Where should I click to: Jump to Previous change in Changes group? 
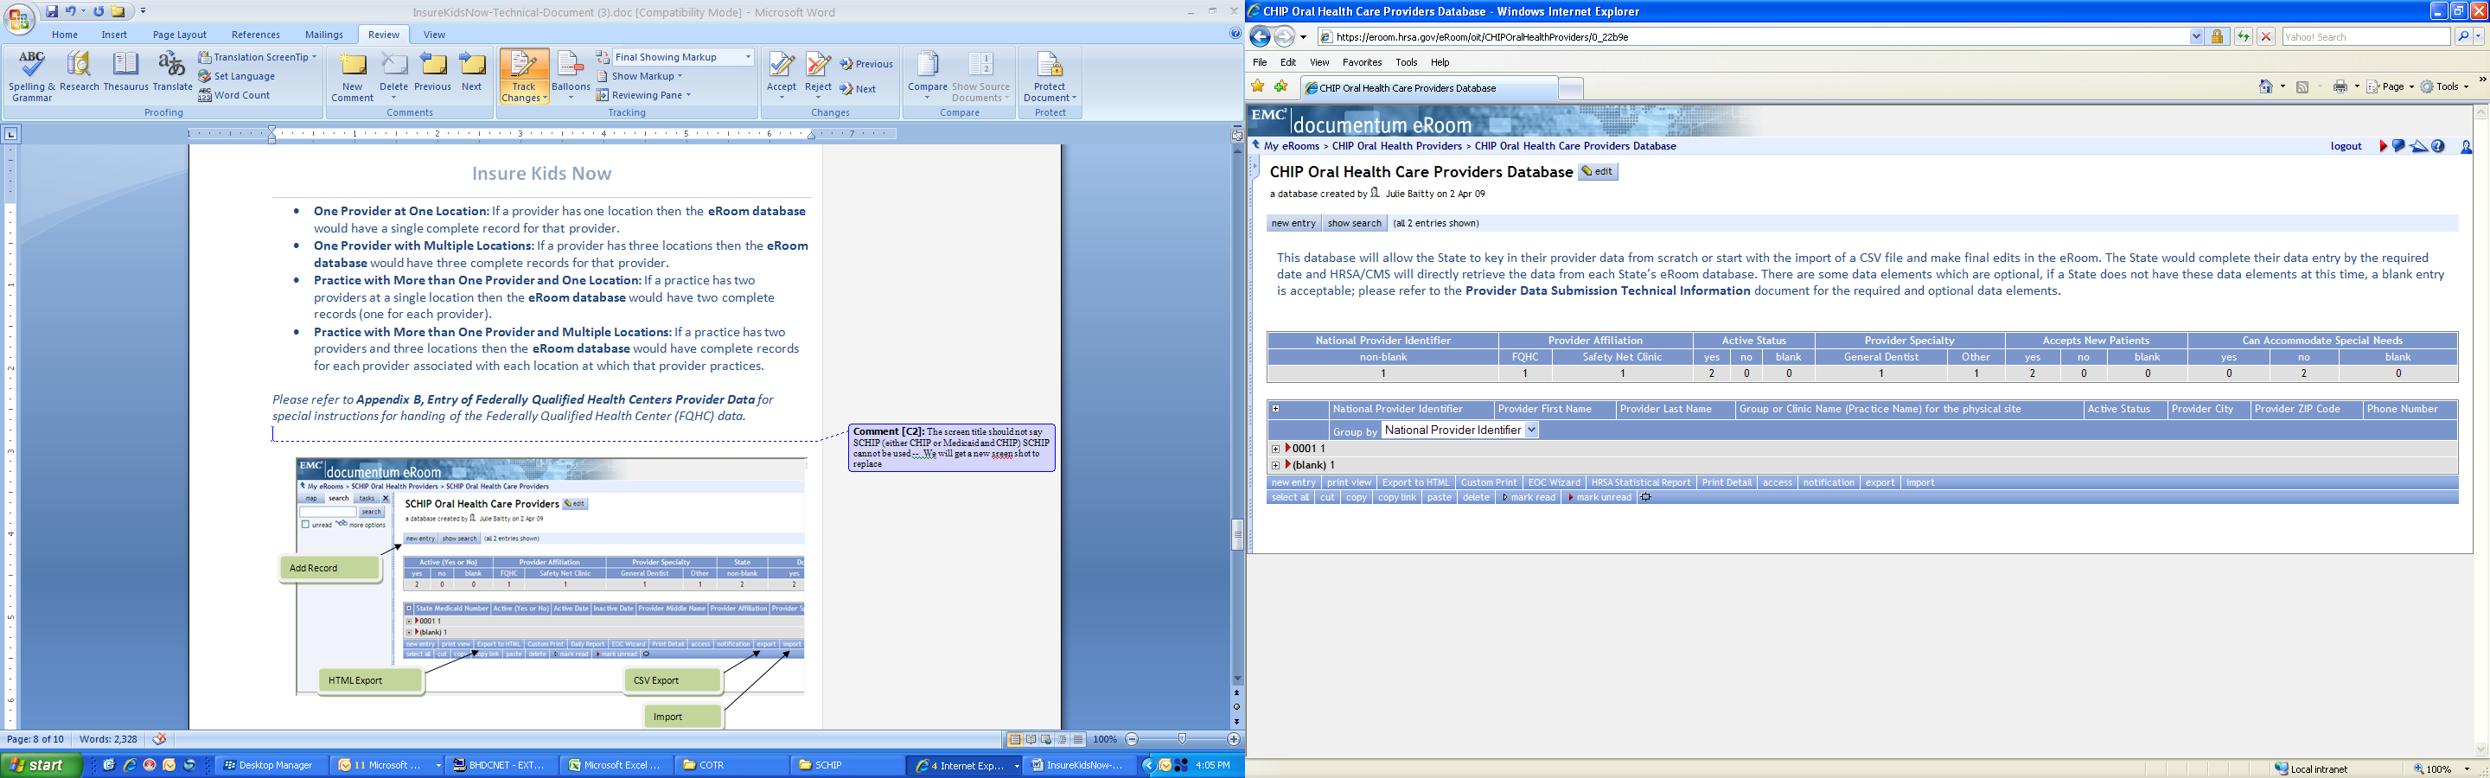(x=866, y=64)
